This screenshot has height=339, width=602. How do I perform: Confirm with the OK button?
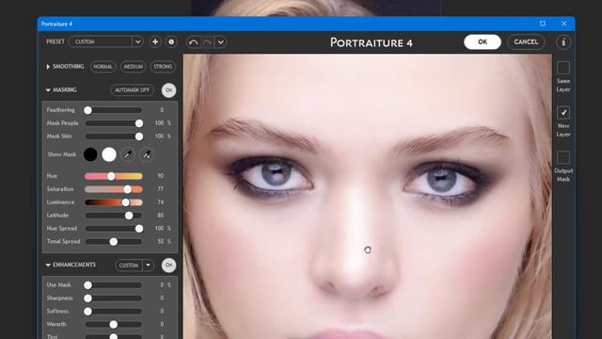[x=483, y=41]
